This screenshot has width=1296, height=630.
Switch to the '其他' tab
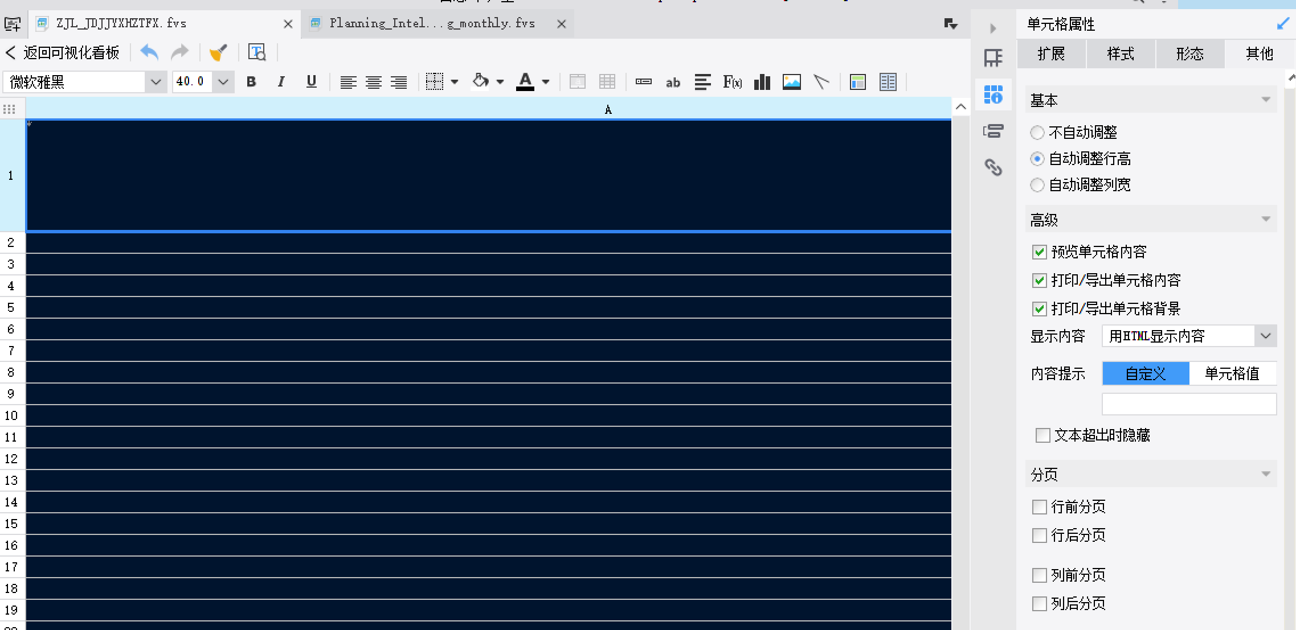(x=1260, y=54)
